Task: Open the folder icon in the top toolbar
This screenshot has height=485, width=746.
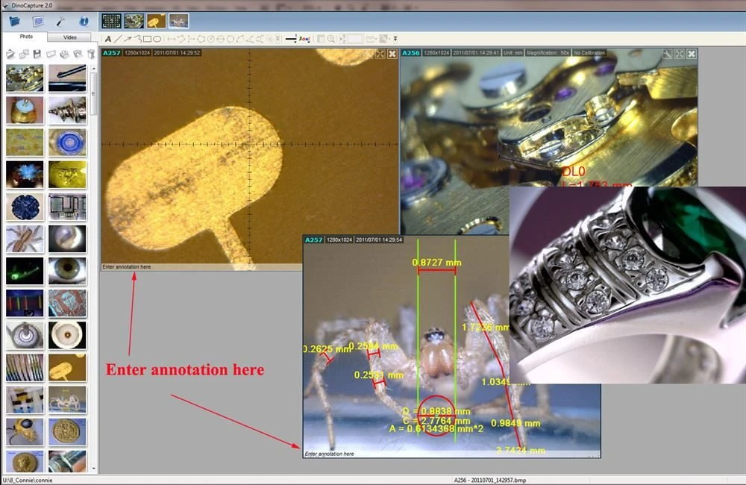Action: coord(14,21)
